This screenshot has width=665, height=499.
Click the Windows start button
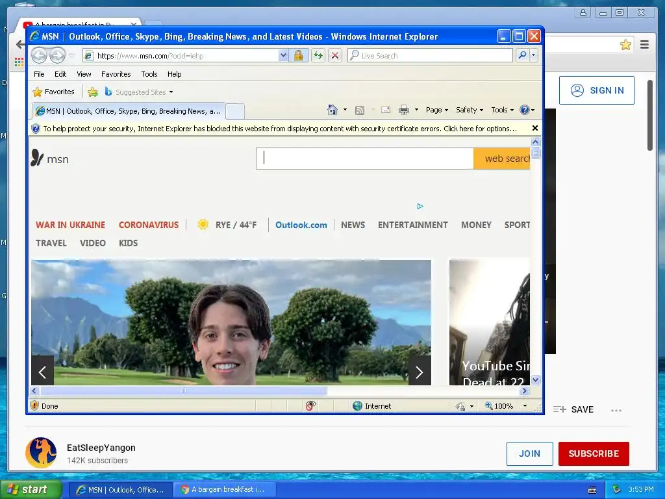31,490
